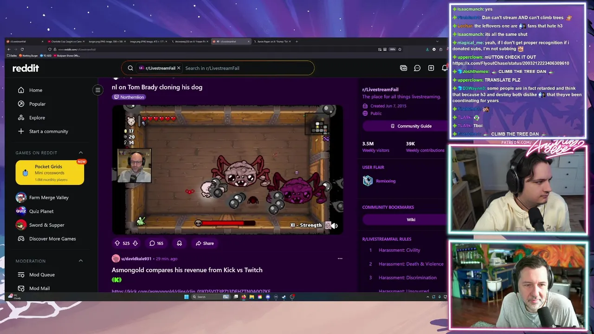This screenshot has height=334, width=594.
Task: Click the green Kick flair icon
Action: pyautogui.click(x=116, y=280)
